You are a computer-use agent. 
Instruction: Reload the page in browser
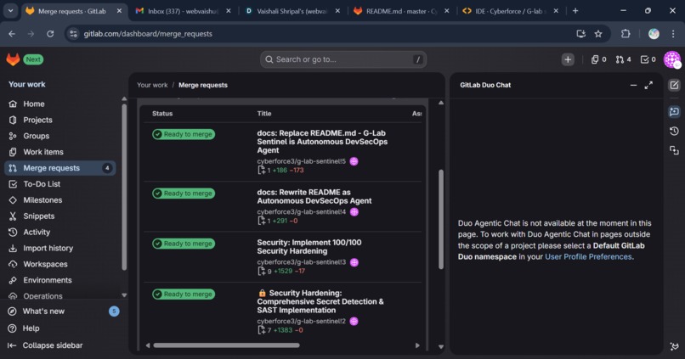(x=50, y=34)
